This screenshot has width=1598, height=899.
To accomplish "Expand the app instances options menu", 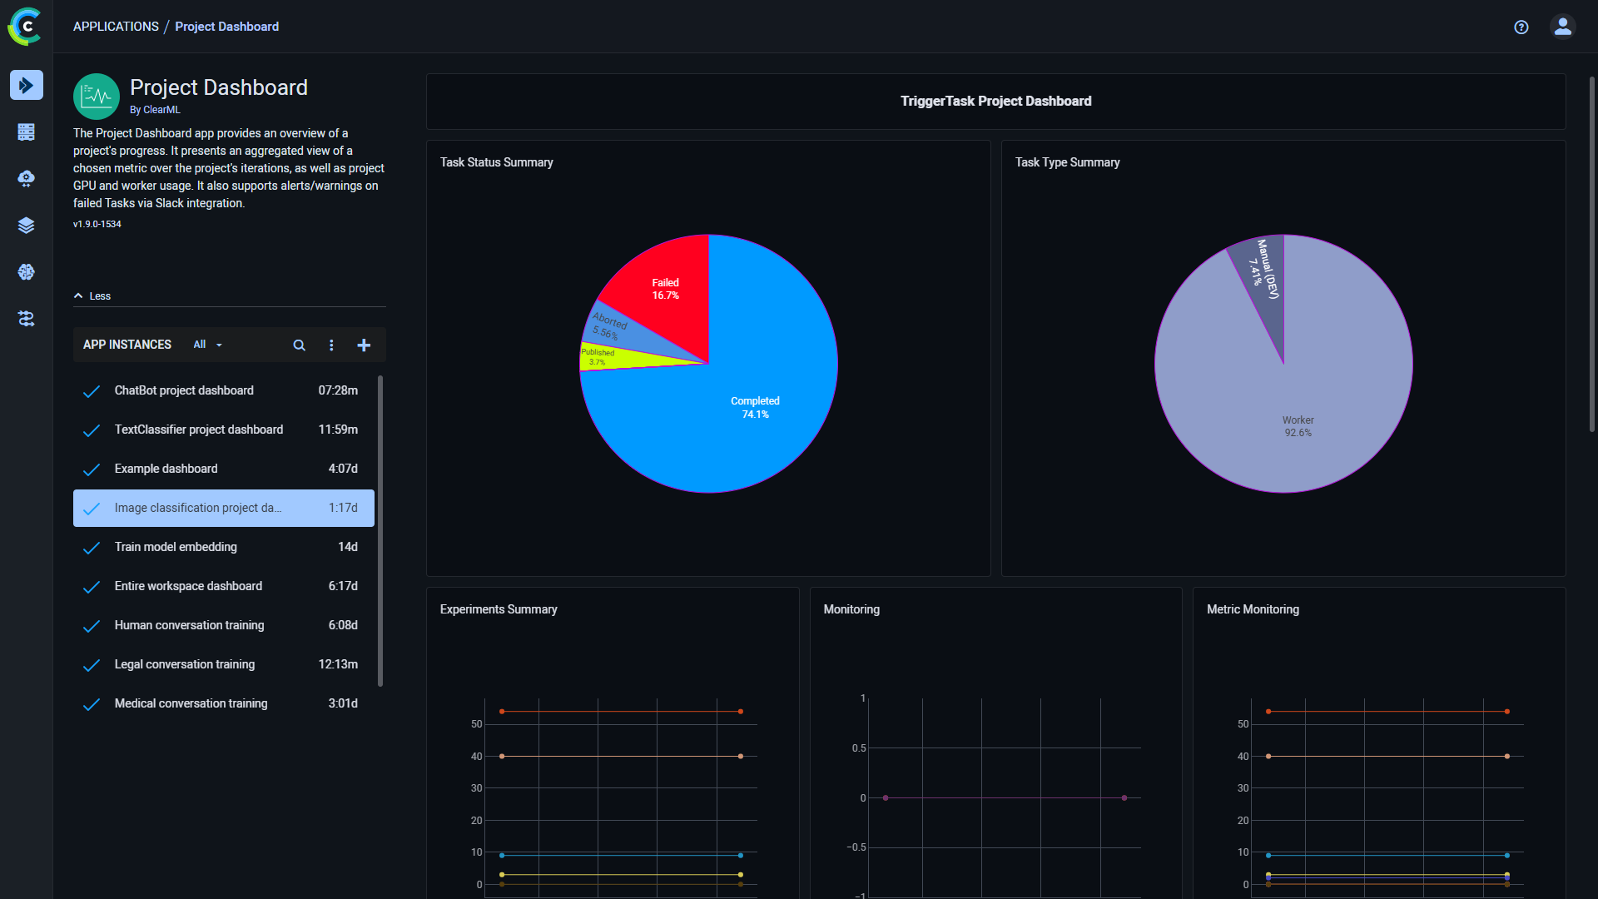I will coord(330,345).
